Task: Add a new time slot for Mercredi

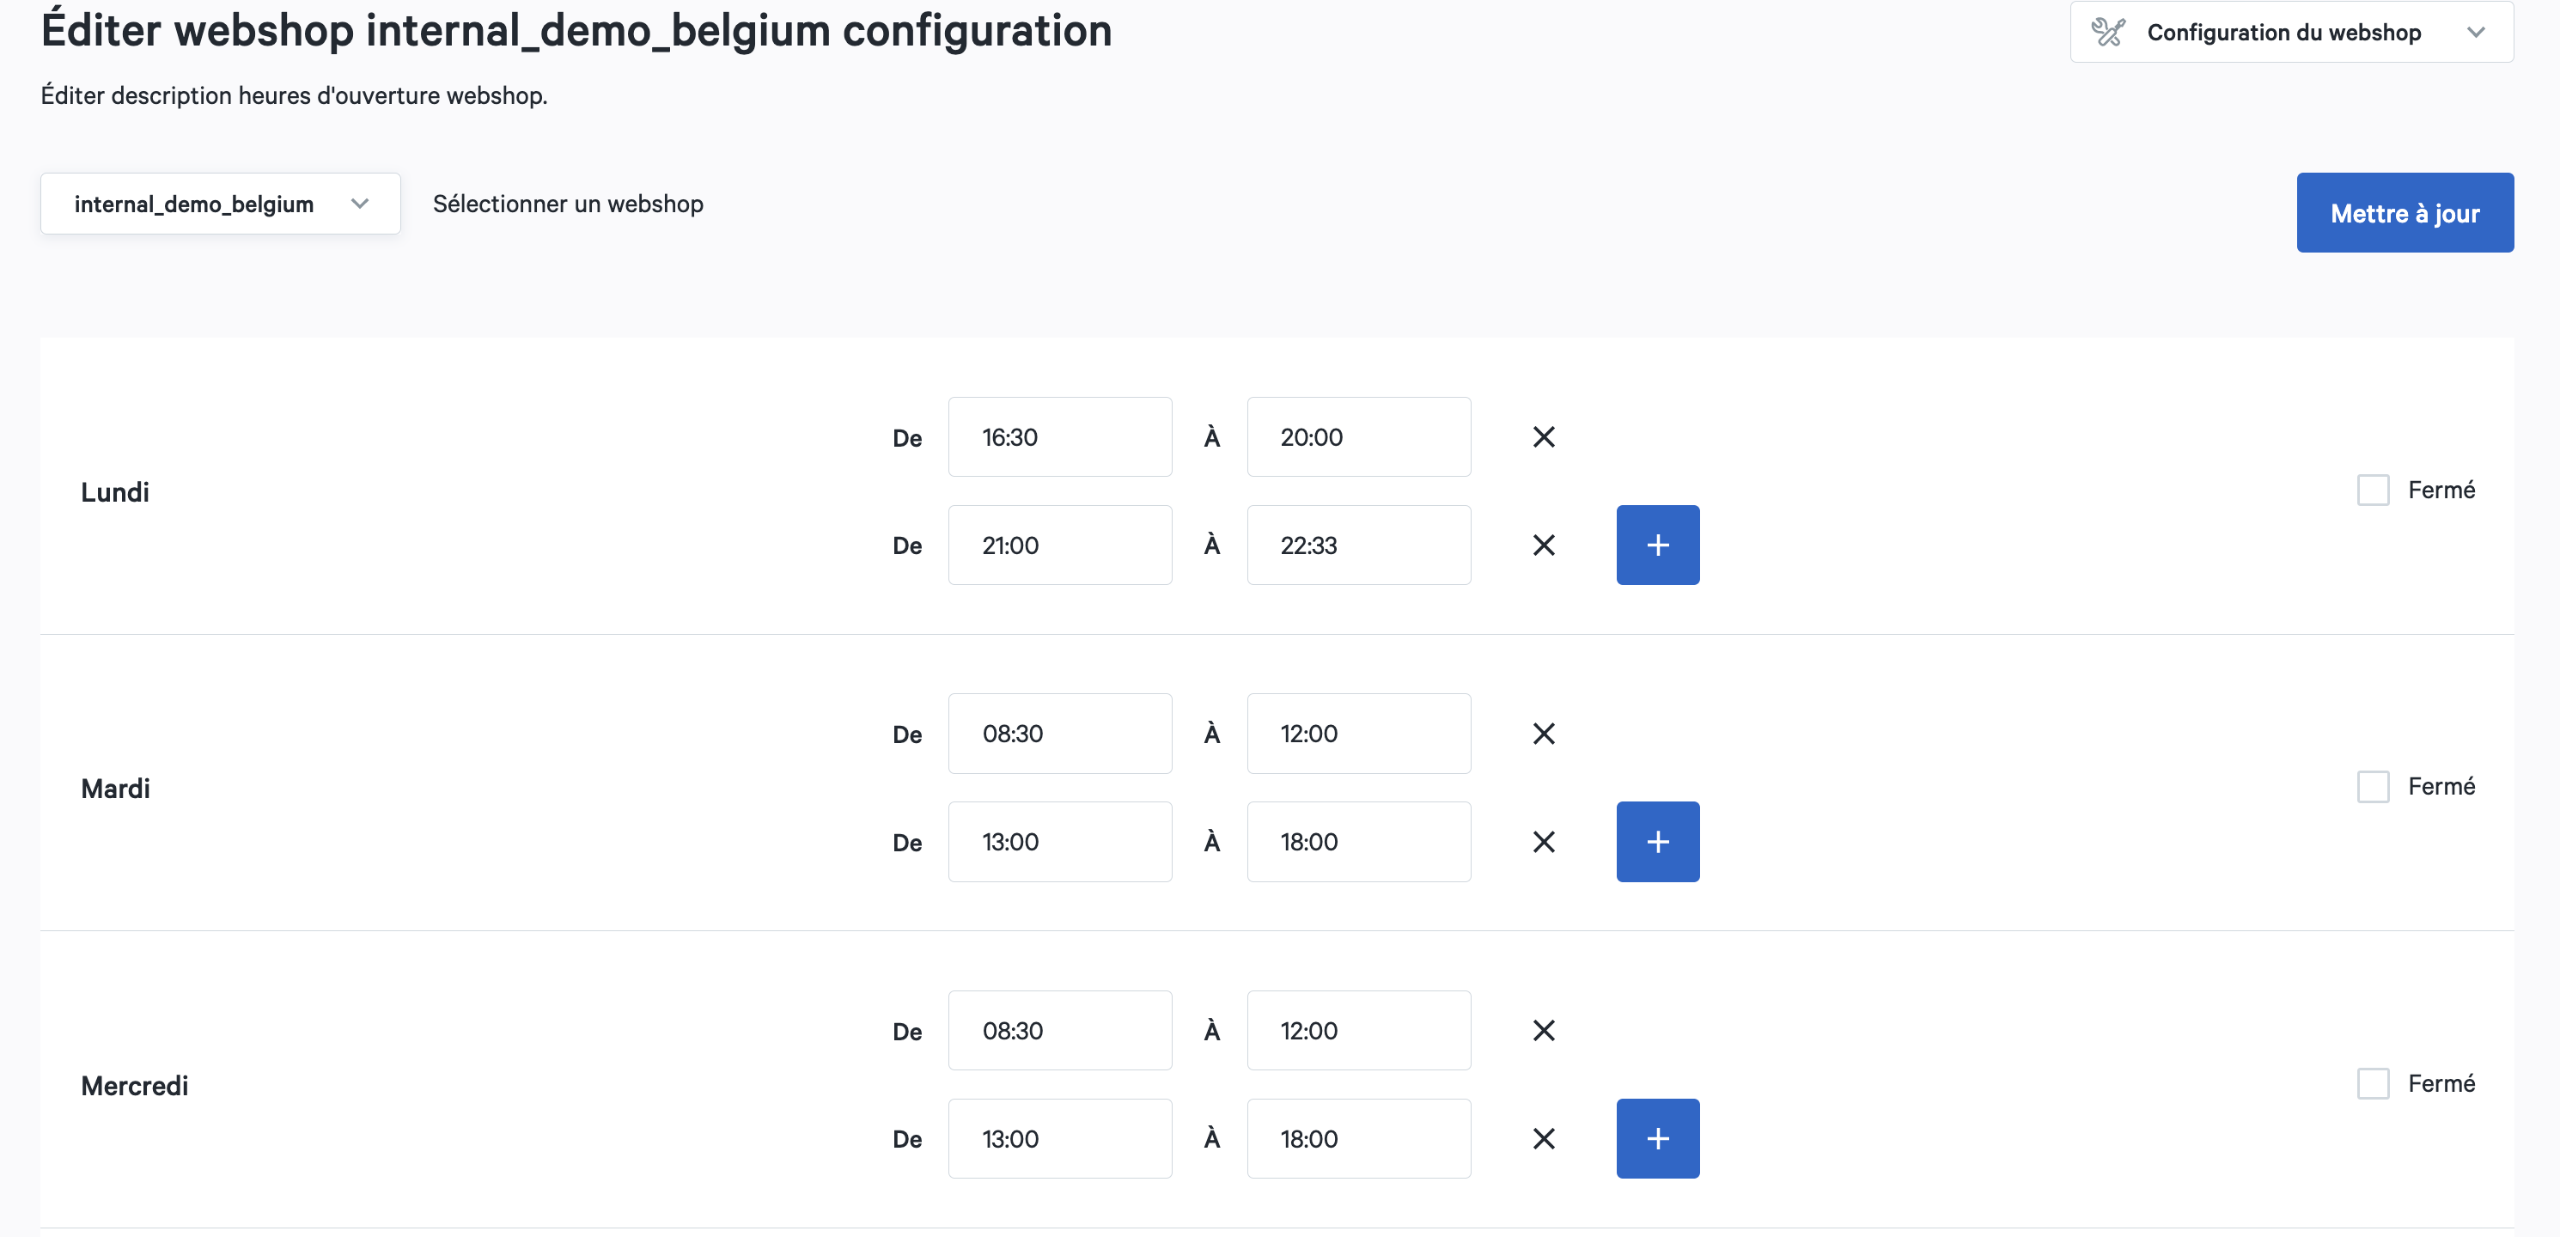Action: [1658, 1138]
